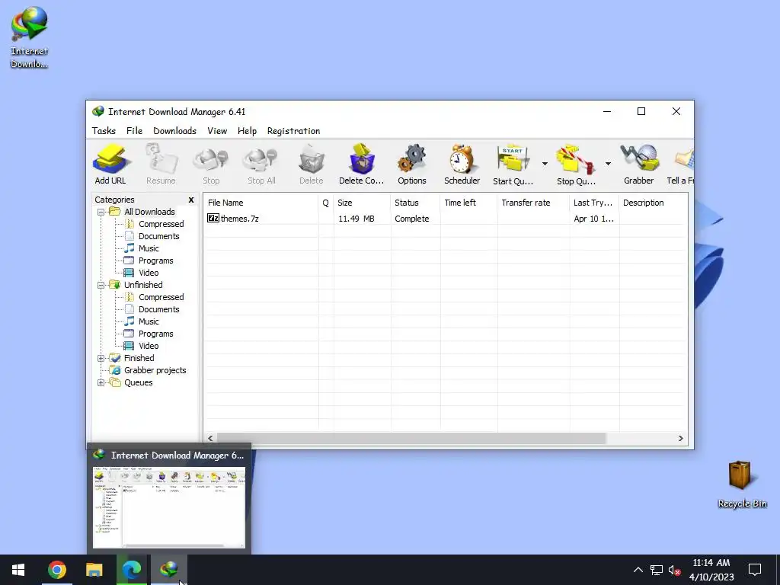Sort by the Time left column header
780x585 pixels.
click(x=468, y=203)
